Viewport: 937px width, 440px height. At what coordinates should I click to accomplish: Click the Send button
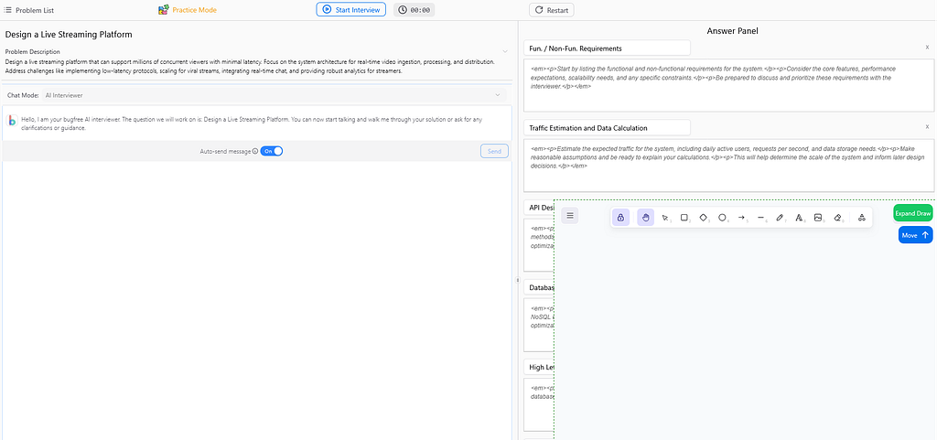(x=494, y=151)
